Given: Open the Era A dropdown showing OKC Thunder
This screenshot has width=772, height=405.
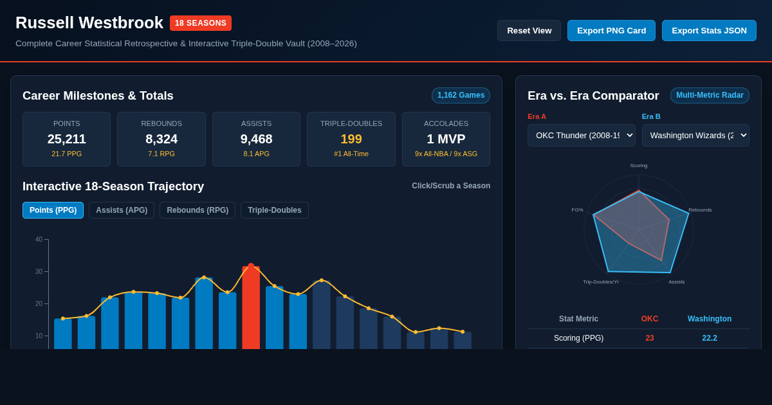Looking at the screenshot, I should pyautogui.click(x=582, y=135).
